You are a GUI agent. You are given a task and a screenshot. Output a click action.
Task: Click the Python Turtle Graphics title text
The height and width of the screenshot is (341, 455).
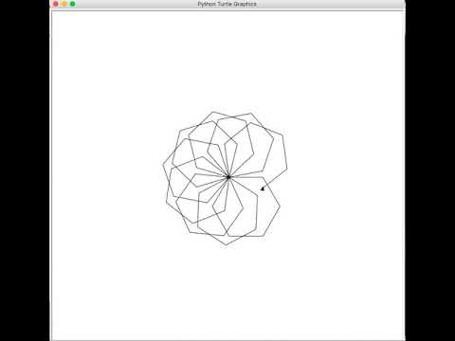point(227,4)
